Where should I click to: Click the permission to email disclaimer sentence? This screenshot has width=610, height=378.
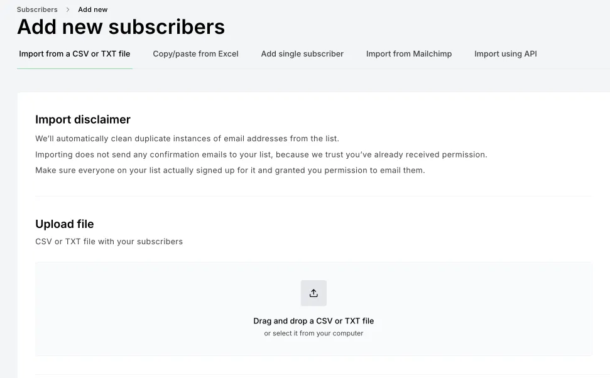tap(230, 170)
